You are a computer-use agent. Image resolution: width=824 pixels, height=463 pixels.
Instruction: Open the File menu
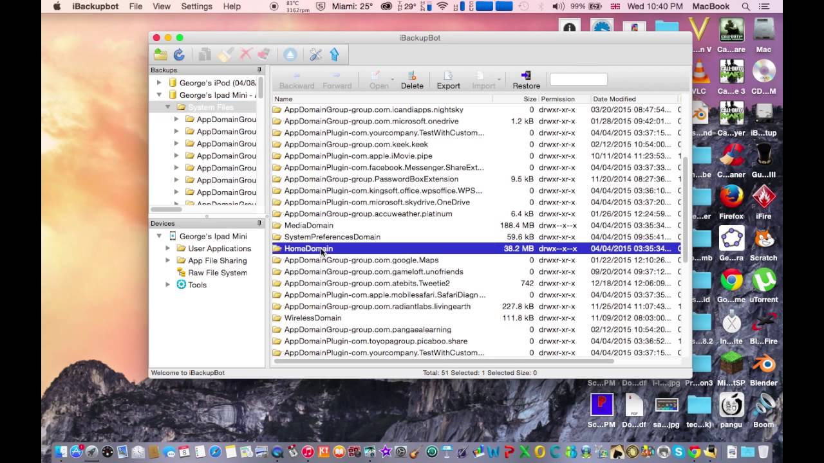click(136, 6)
